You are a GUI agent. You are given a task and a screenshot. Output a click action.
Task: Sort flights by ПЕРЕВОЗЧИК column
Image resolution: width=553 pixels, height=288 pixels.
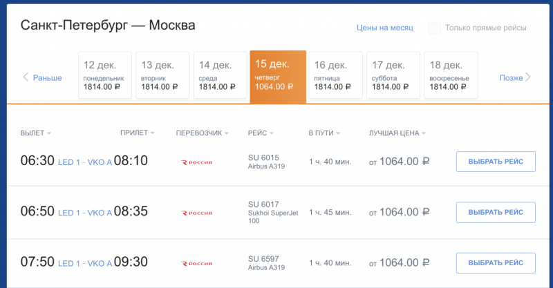(203, 133)
